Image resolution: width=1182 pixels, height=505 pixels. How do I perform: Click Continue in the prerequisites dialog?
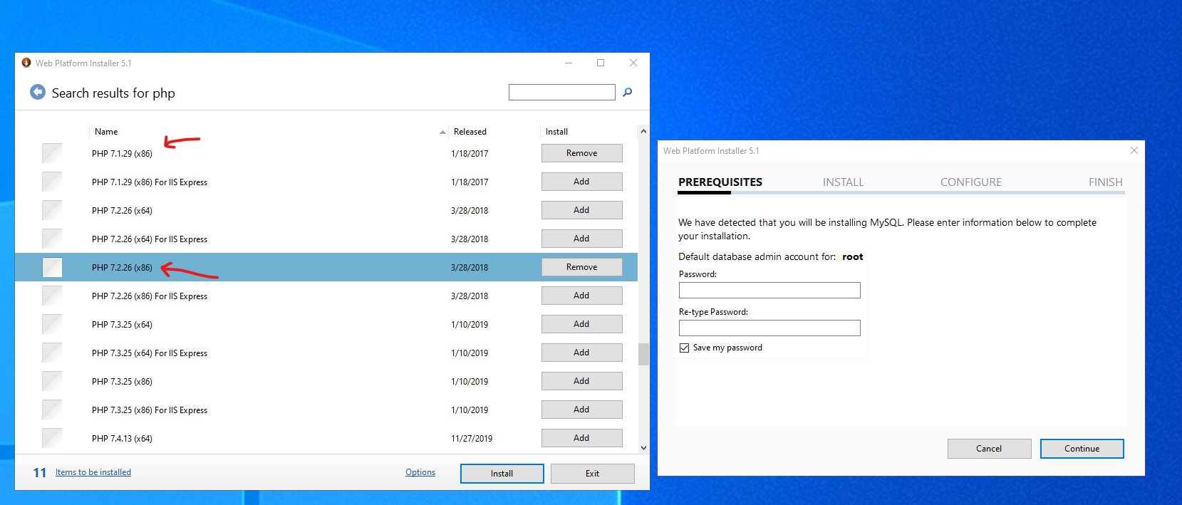click(x=1082, y=449)
